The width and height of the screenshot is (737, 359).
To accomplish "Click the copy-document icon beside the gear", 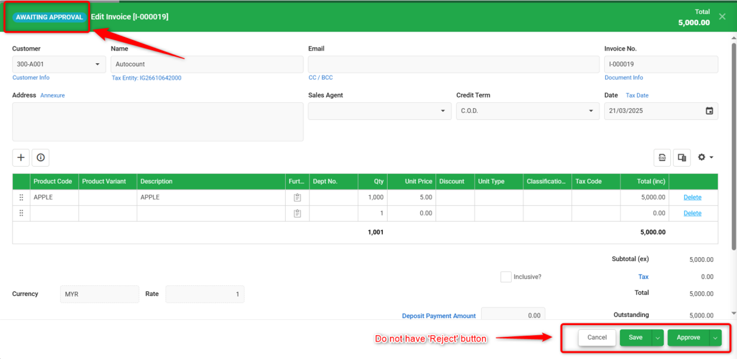I will tap(682, 157).
